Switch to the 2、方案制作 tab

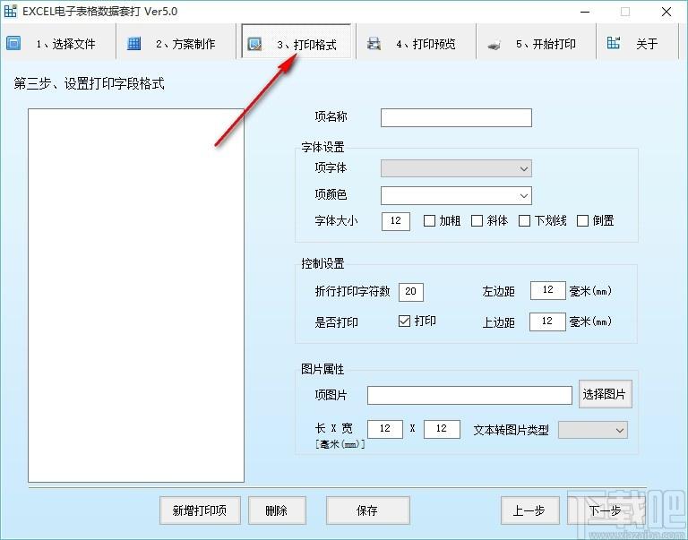point(176,42)
